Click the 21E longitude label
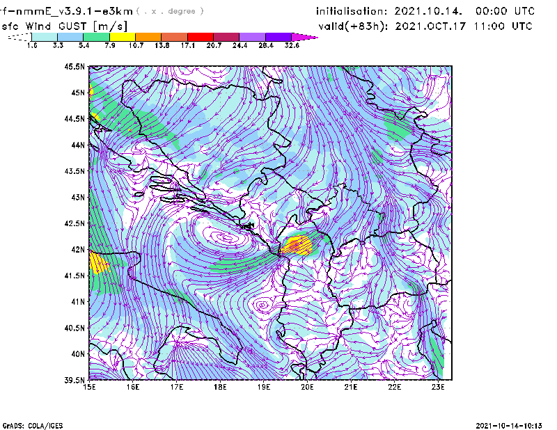Viewport: 557px width, 430px height. [x=351, y=387]
